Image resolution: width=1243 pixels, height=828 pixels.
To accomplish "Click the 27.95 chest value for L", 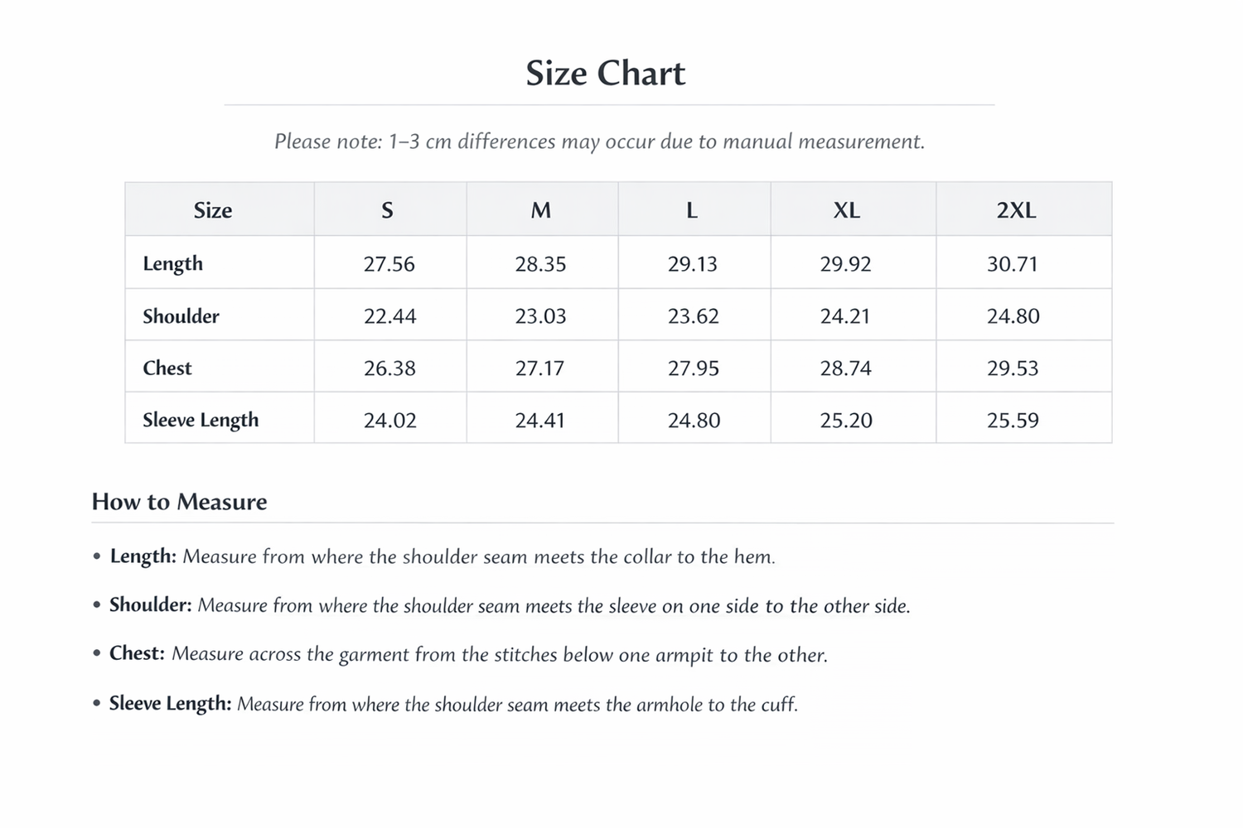I will (694, 368).
